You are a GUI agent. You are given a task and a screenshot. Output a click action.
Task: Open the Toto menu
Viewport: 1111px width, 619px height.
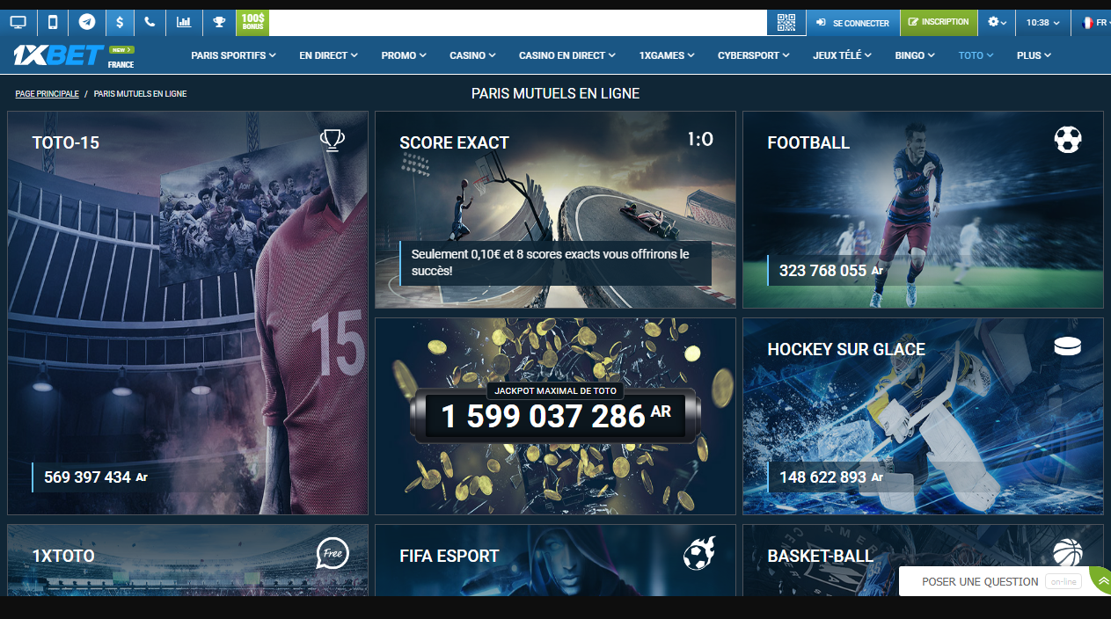[x=976, y=55]
